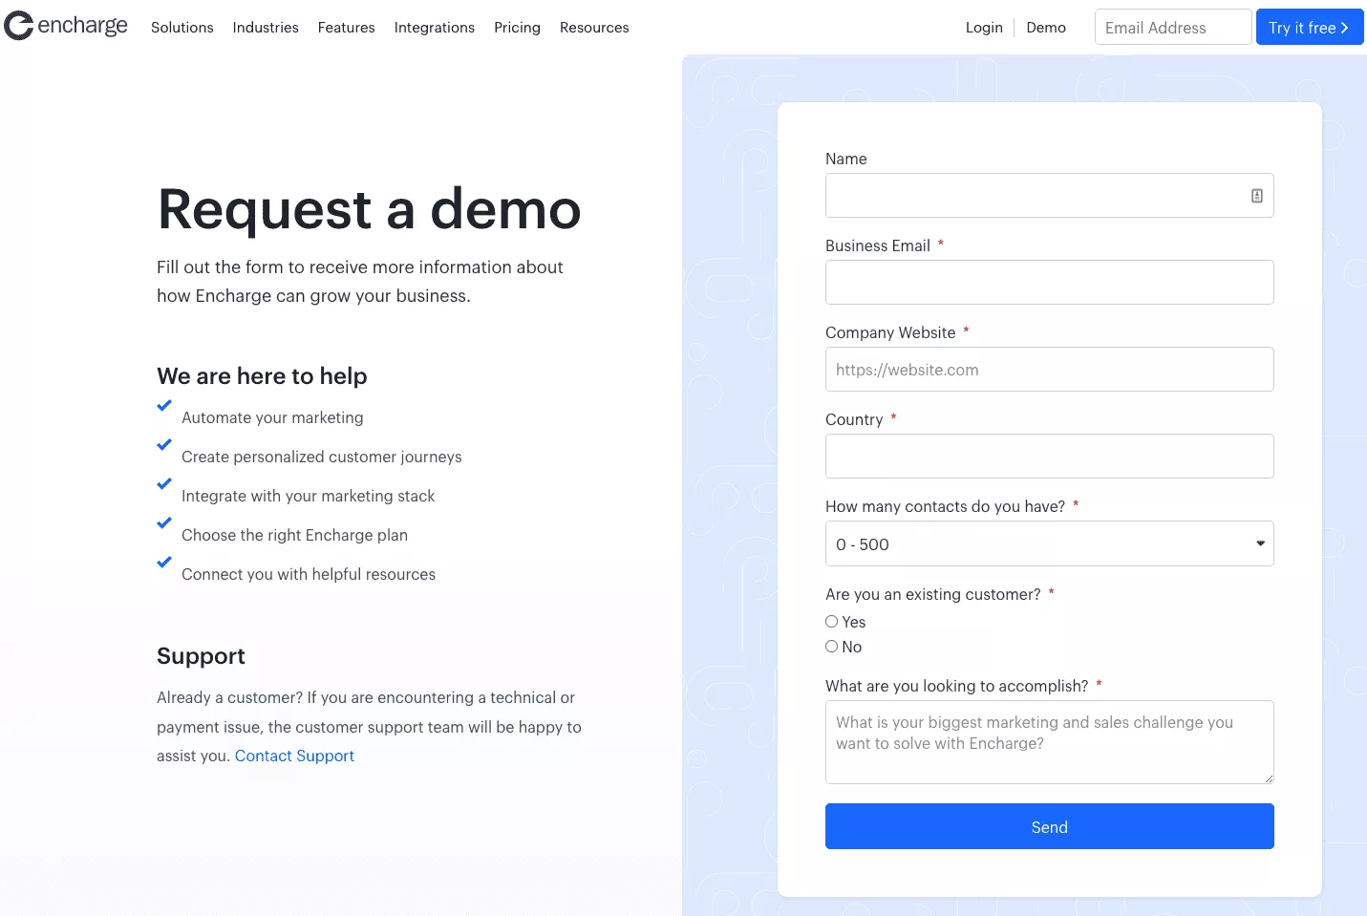Click the Demo link in header
The image size is (1367, 916).
1046,28
